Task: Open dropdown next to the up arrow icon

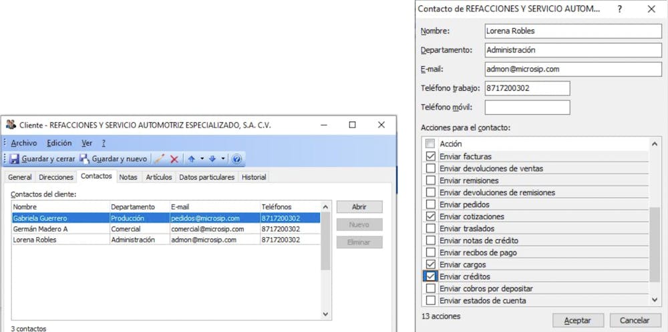Action: [202, 159]
